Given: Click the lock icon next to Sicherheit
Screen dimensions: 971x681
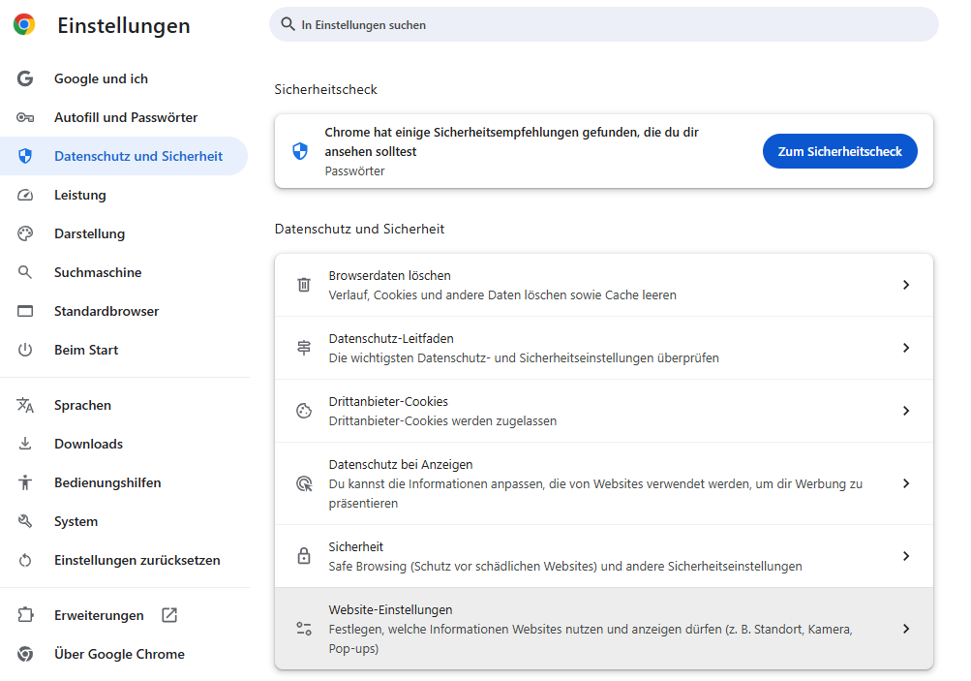Looking at the screenshot, I should [304, 556].
